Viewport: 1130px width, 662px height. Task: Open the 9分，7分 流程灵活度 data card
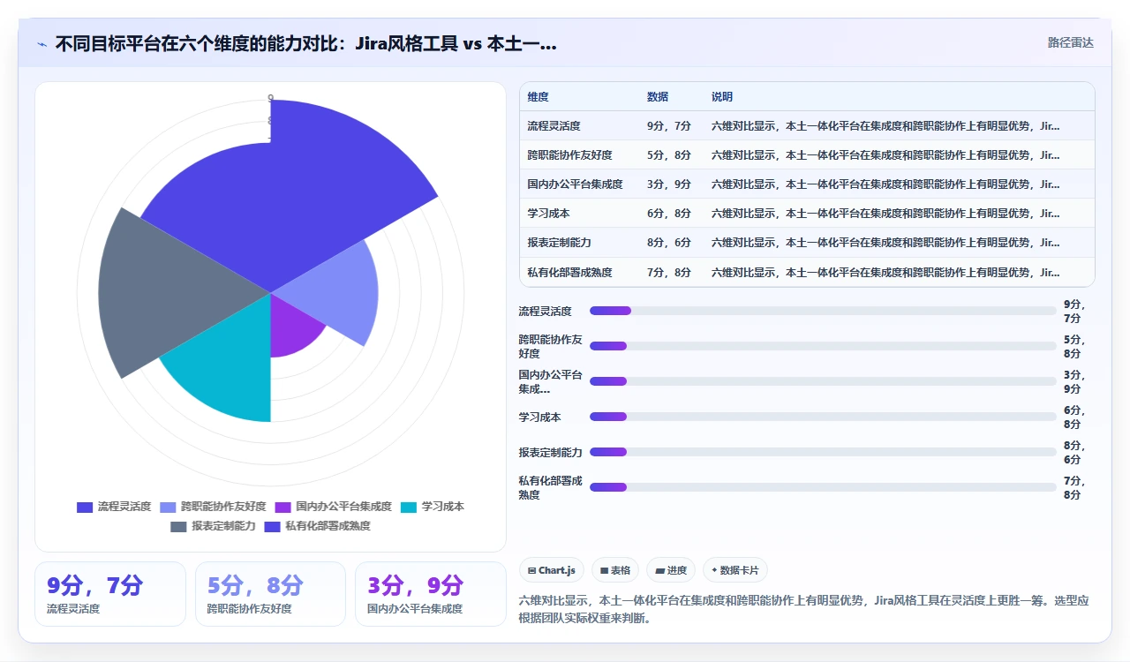[110, 594]
